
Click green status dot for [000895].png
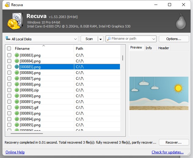point(17,125)
